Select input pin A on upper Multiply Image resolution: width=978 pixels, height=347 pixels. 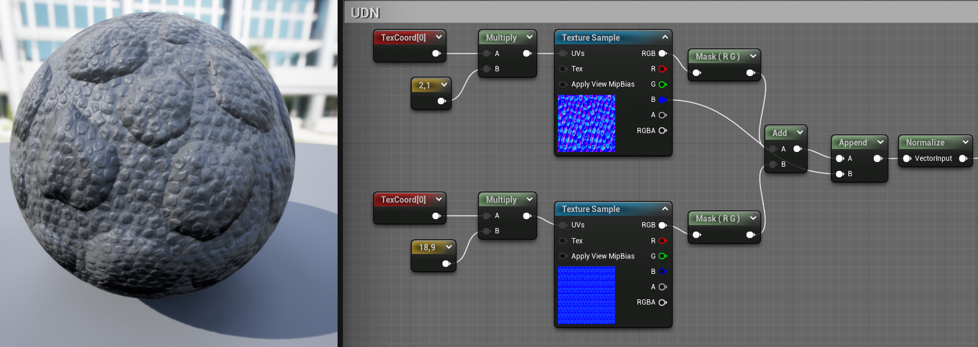(487, 54)
